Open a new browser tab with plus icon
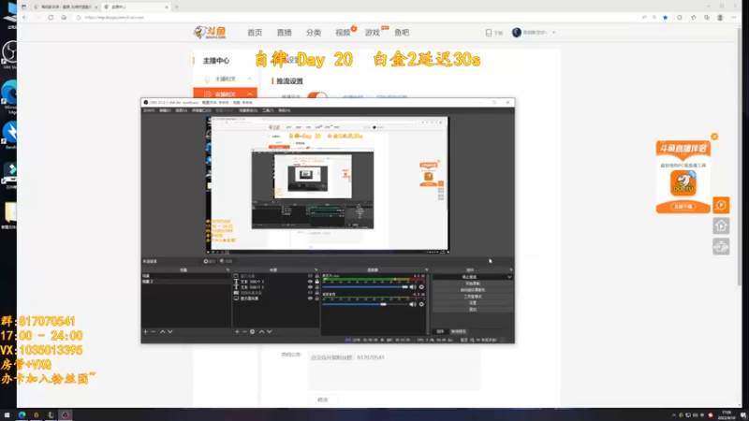Viewport: 749px width, 421px height. click(176, 7)
